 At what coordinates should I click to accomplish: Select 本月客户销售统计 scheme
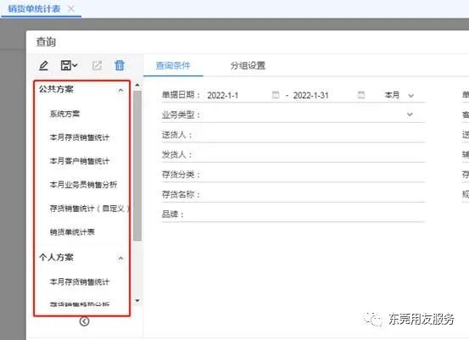tap(80, 161)
